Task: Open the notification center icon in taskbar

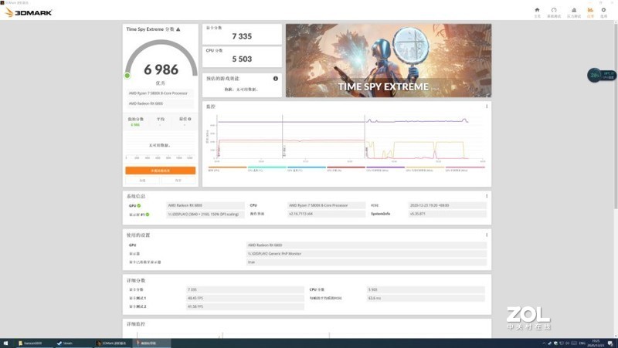Action: click(610, 343)
